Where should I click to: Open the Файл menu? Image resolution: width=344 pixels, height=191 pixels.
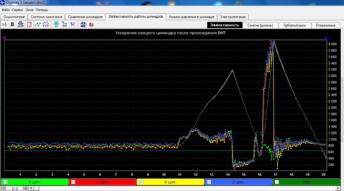click(6, 10)
